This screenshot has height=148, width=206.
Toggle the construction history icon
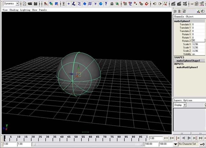coord(165,4)
